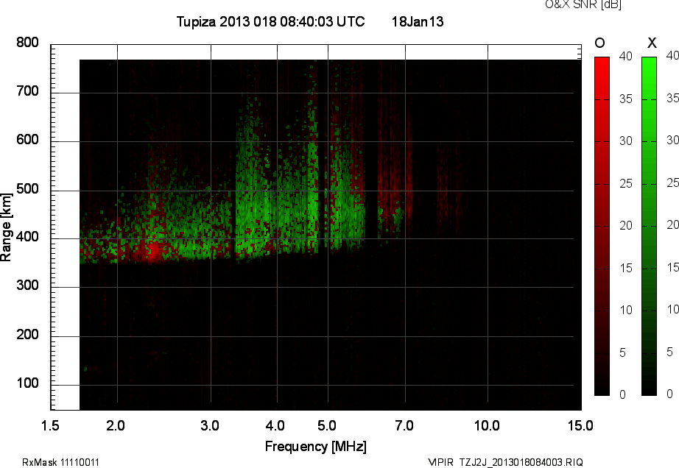
Task: Click the 'Frequency [MHz]' x-axis label
Action: (316, 447)
